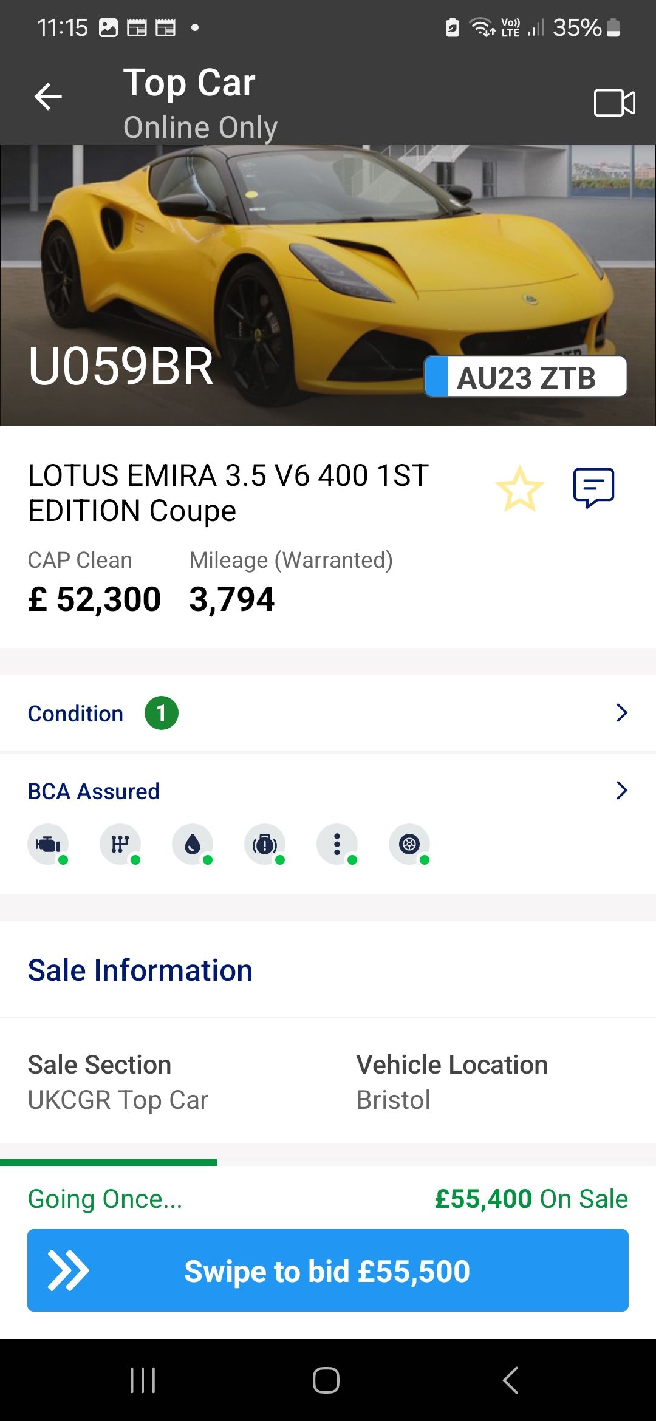
Task: Open the notes message icon
Action: pos(593,488)
